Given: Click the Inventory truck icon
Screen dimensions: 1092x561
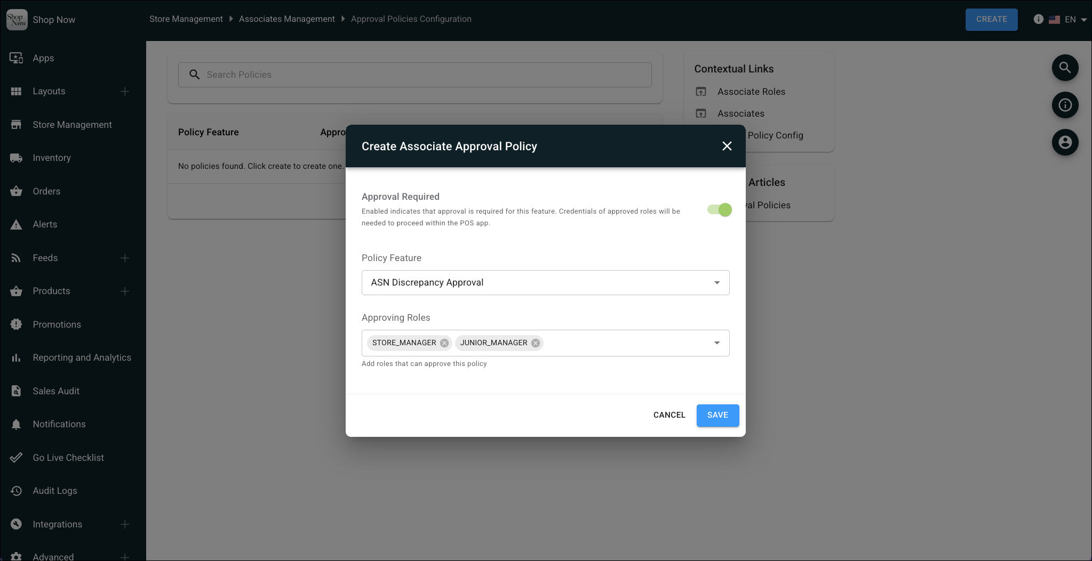Looking at the screenshot, I should [x=17, y=158].
